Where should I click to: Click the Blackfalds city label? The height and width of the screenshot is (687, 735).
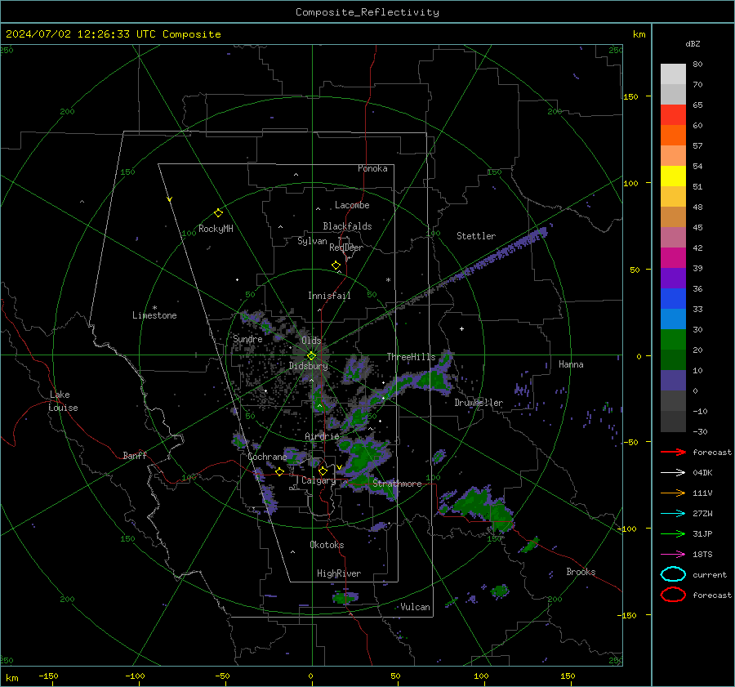(x=347, y=226)
